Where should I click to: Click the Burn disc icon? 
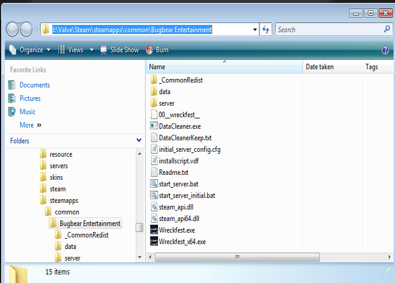(149, 50)
